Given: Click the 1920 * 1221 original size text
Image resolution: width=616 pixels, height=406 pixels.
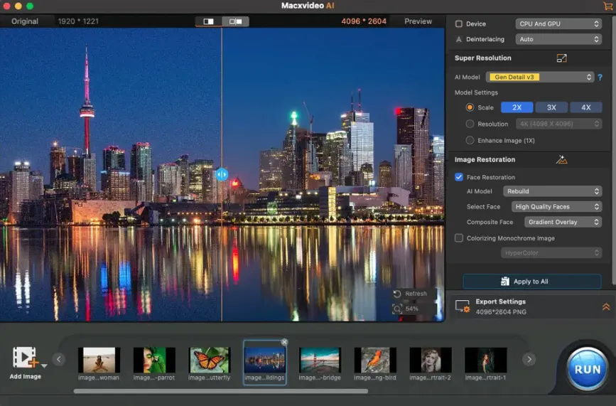Looking at the screenshot, I should (78, 21).
